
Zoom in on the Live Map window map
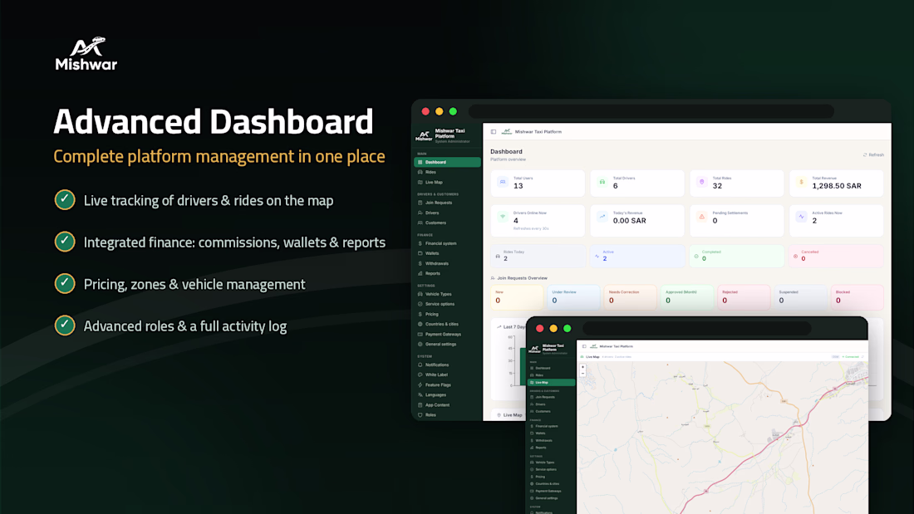tap(582, 368)
